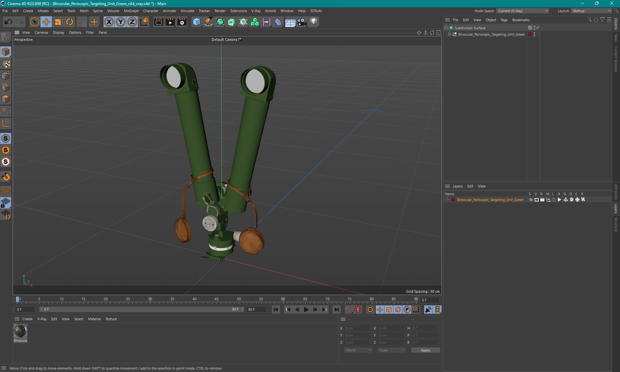
Task: Open the Layers panel hamburger menu
Action: tap(447, 186)
